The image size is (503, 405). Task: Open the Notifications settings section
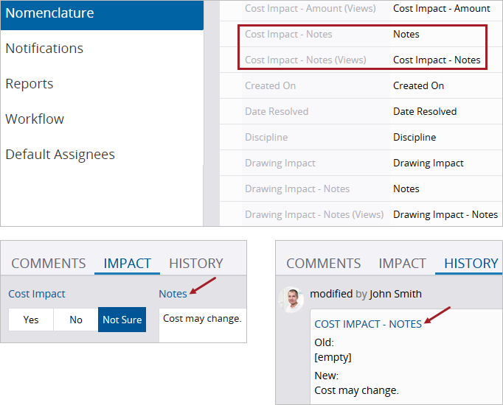44,49
